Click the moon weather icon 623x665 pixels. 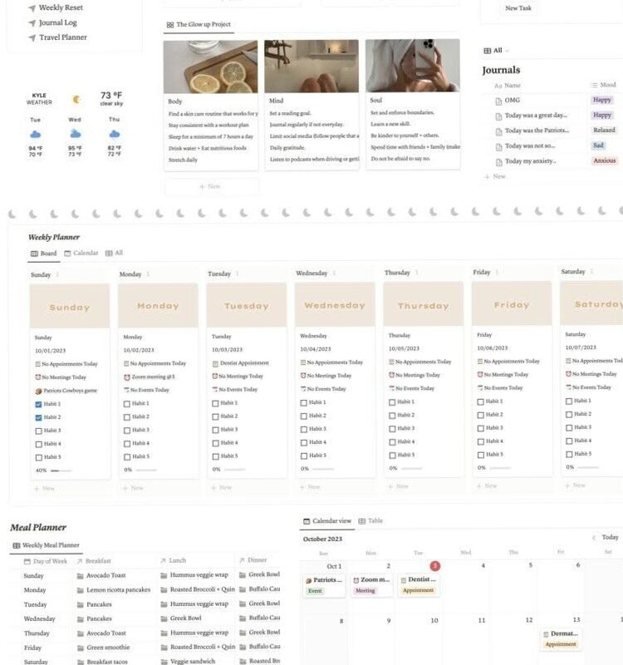76,99
